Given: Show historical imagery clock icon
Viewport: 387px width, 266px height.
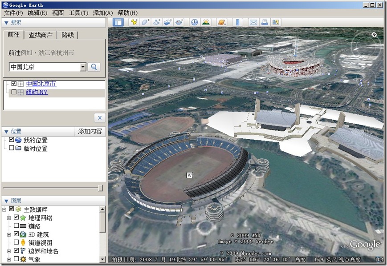Looking at the screenshot, I should [195, 22].
